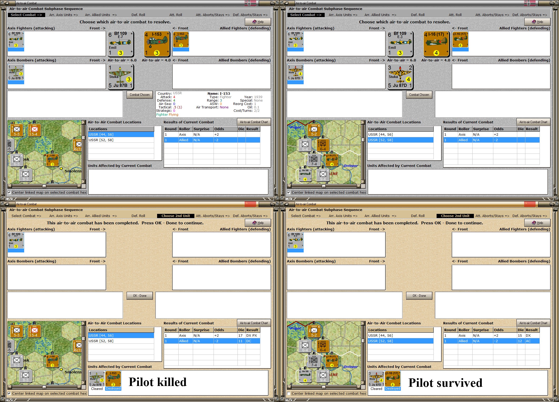This screenshot has height=402, width=559.
Task: Open Help in the top-left window
Action: pyautogui.click(x=258, y=22)
